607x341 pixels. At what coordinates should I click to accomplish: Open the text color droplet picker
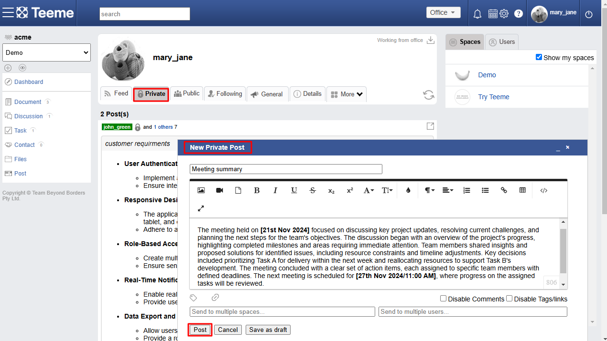click(408, 190)
